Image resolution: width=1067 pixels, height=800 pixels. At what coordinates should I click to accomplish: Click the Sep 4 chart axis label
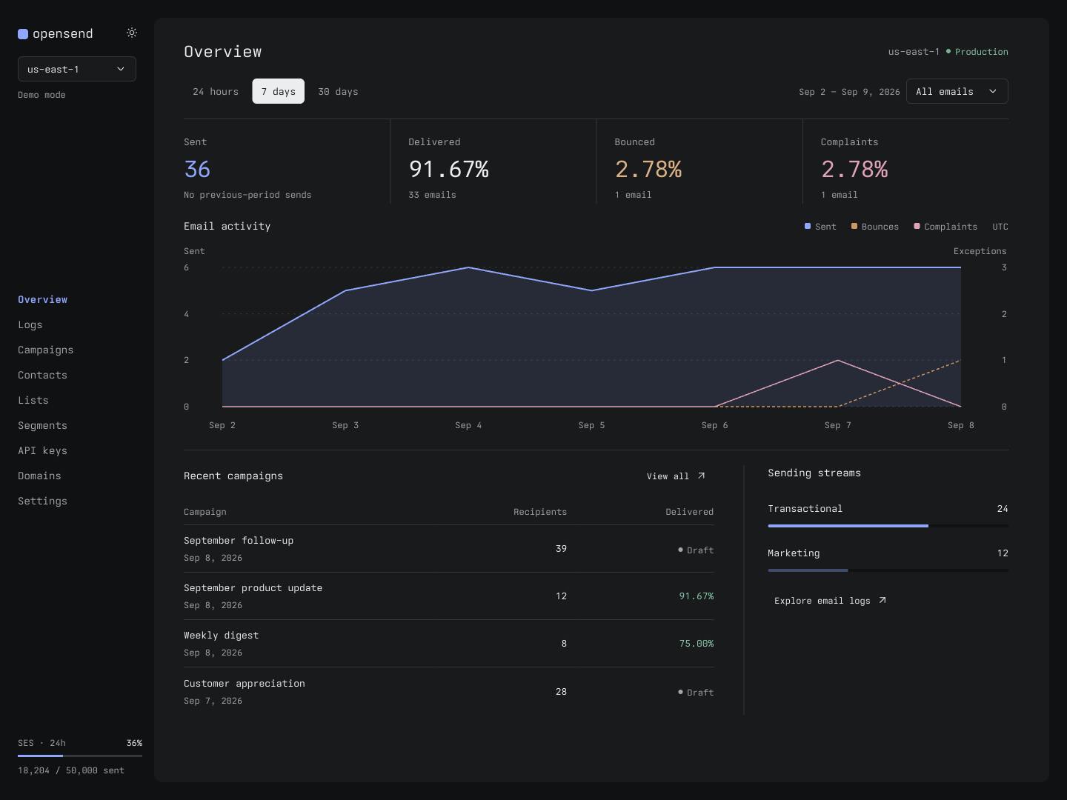(468, 425)
